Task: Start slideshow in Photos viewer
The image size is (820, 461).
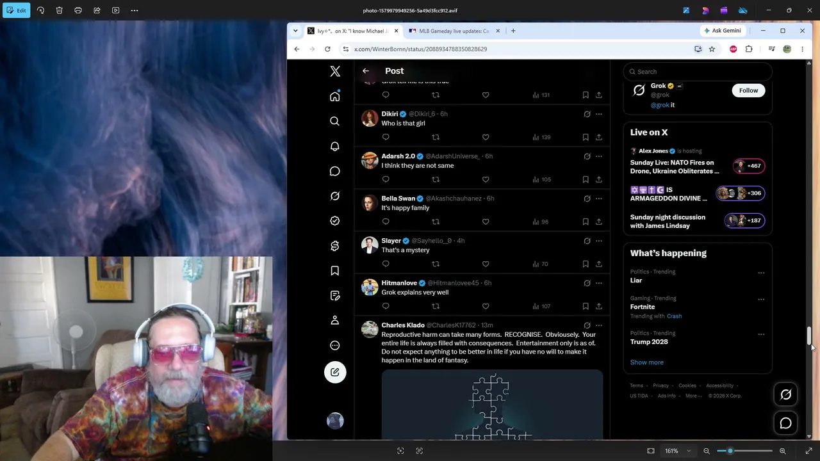Action: click(115, 10)
